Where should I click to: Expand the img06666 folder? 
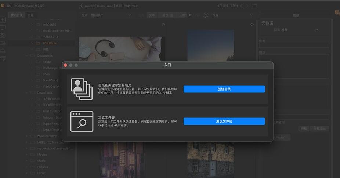(x=32, y=25)
